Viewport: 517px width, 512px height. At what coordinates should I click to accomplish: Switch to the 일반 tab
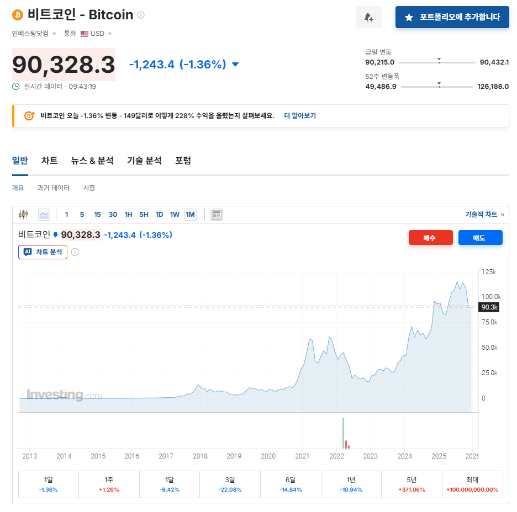(x=20, y=161)
